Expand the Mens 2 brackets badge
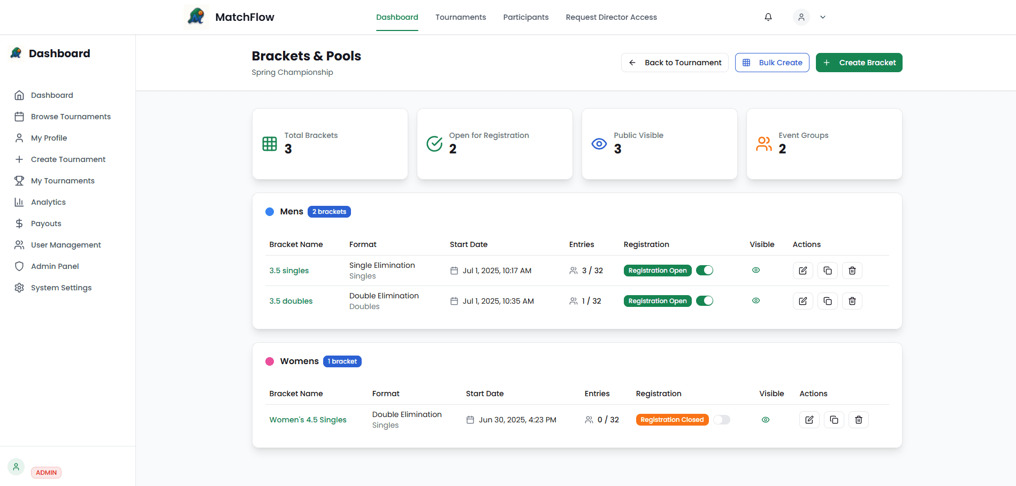 click(x=329, y=211)
